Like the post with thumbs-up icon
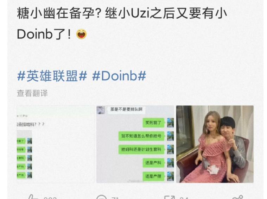This screenshot has width=267, height=199. coord(33,197)
